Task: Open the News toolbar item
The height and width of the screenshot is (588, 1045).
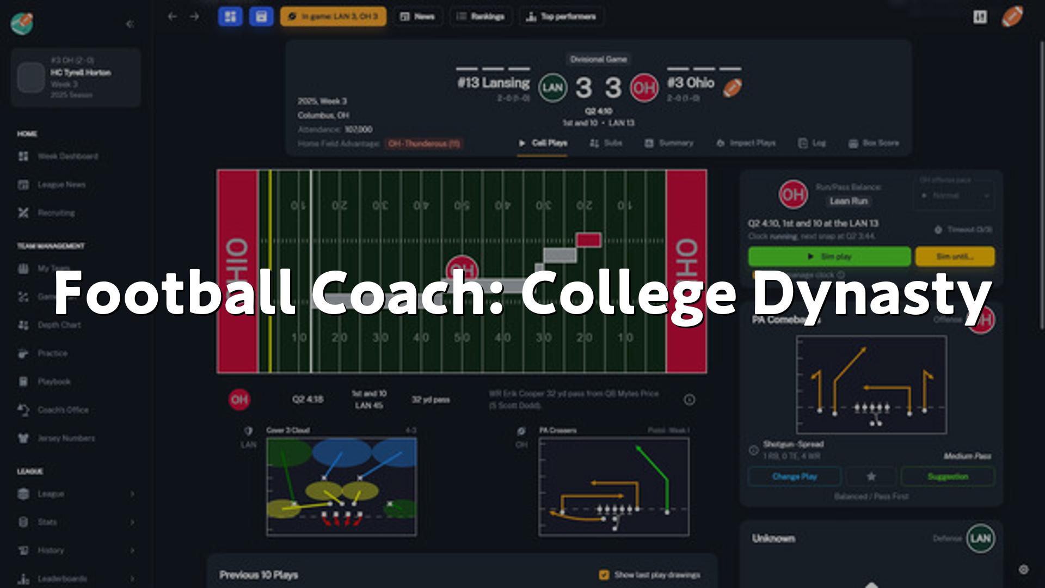Action: tap(417, 16)
